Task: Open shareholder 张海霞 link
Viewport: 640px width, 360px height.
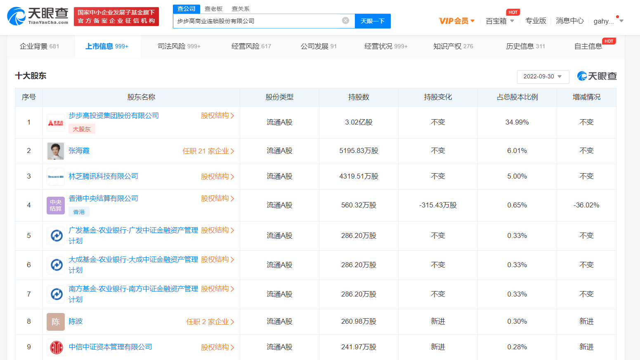Action: click(79, 151)
